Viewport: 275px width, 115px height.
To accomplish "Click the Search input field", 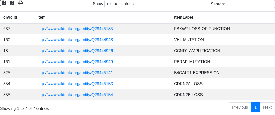I will click(251, 4).
